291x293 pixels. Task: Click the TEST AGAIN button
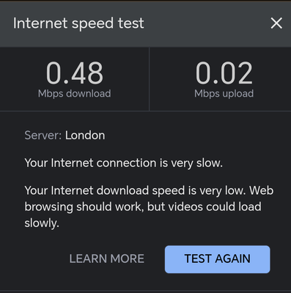[x=217, y=259]
